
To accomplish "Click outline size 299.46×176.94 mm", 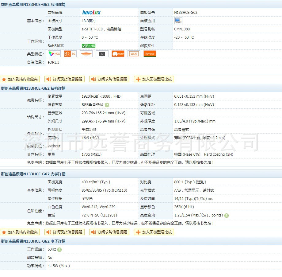I will (103, 121).
